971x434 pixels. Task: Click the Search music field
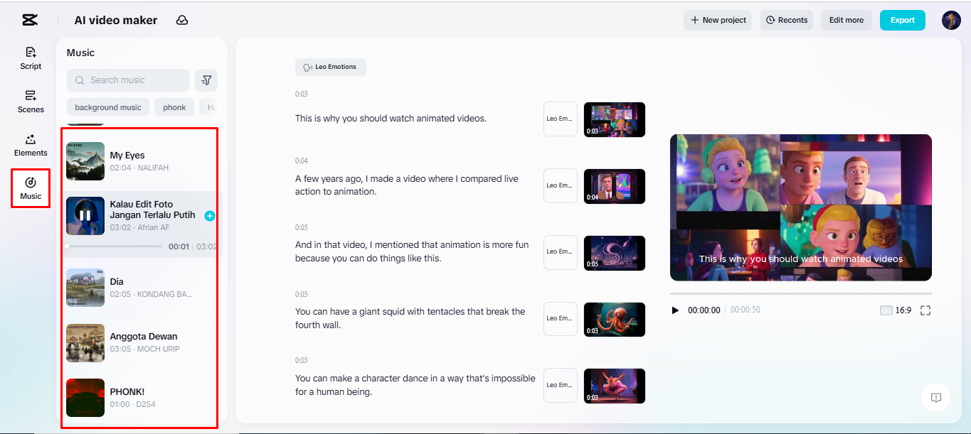click(128, 80)
